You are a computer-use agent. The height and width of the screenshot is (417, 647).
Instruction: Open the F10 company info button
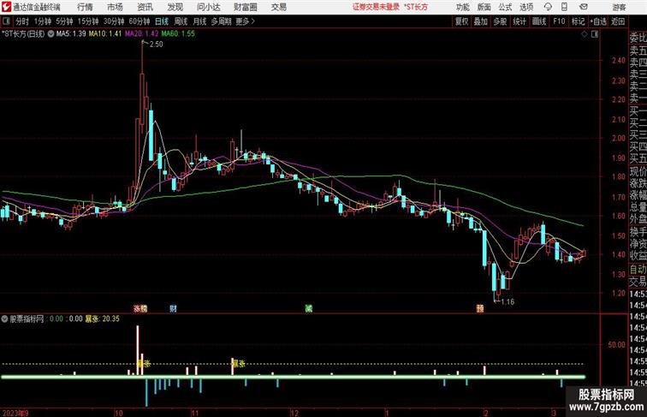point(559,21)
